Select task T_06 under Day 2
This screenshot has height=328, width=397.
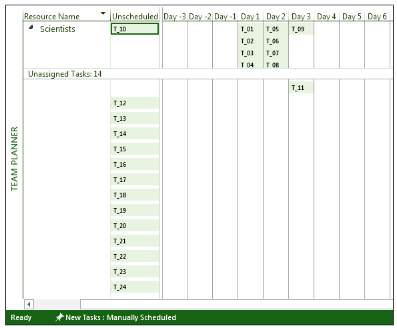pyautogui.click(x=276, y=41)
